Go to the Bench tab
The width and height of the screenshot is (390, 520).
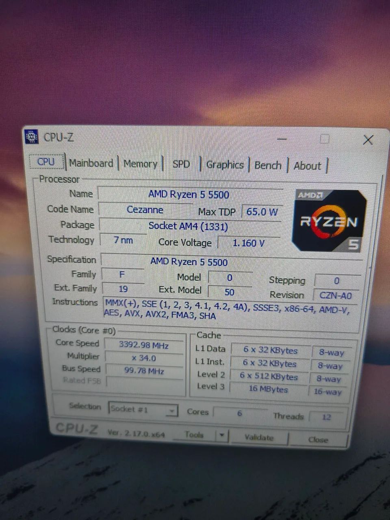[268, 165]
